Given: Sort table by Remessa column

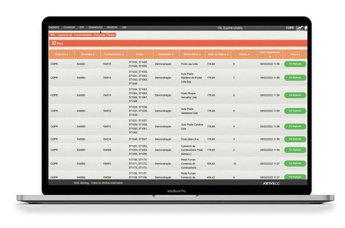Looking at the screenshot, I should (x=87, y=54).
